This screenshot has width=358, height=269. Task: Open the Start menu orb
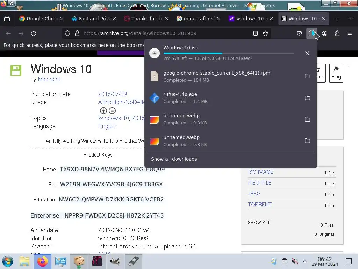click(x=8, y=261)
